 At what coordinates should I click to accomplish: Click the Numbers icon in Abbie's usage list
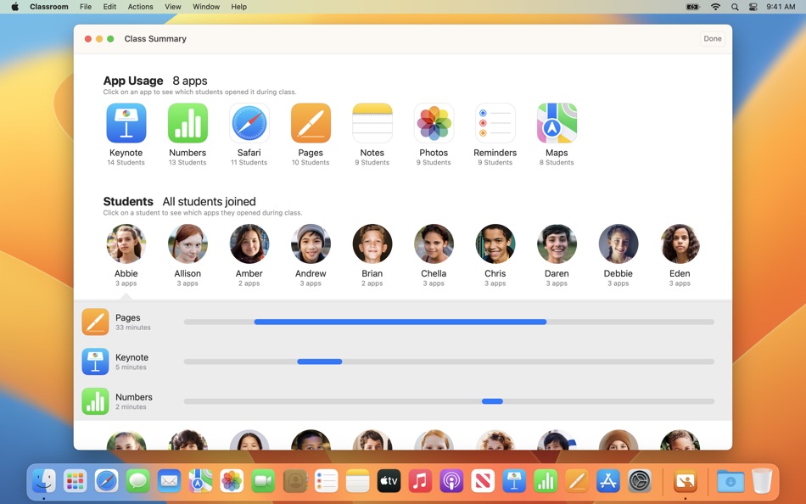(95, 401)
